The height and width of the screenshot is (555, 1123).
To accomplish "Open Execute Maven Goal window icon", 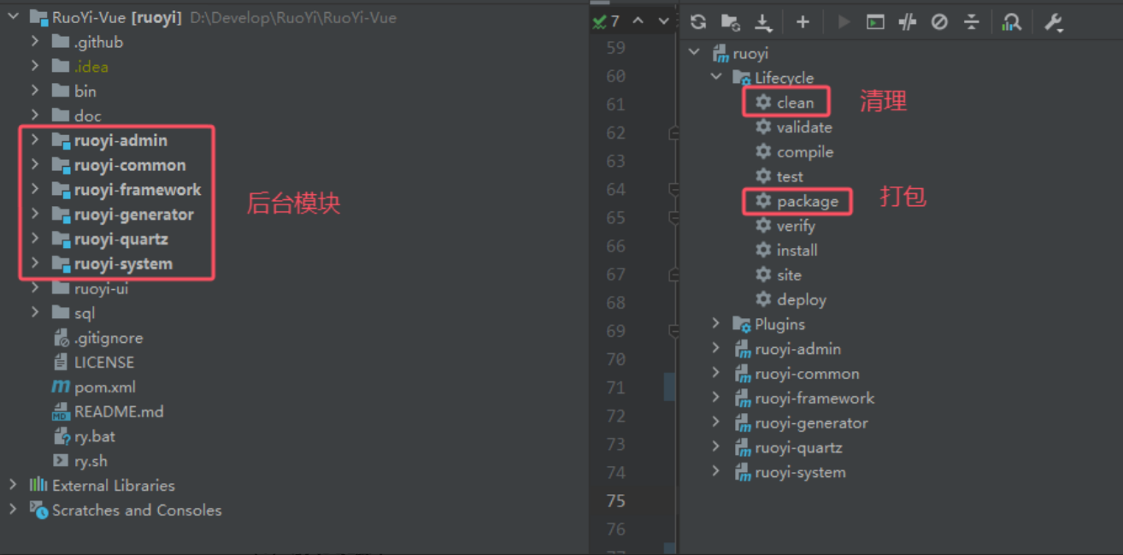I will pos(875,22).
